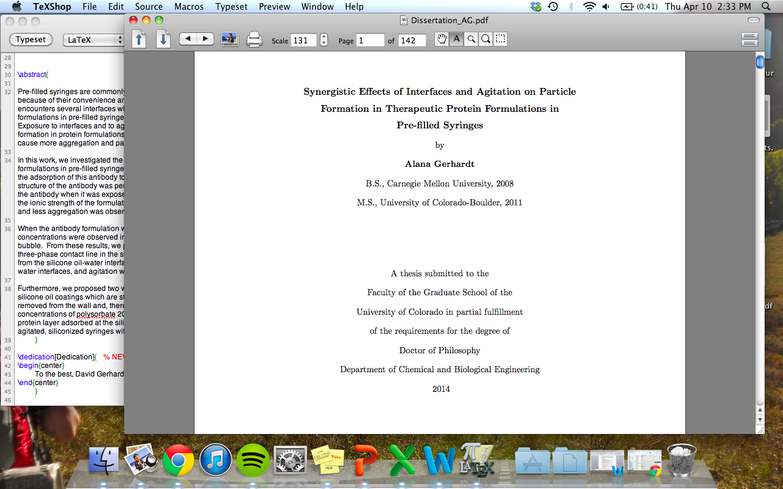The height and width of the screenshot is (489, 783).
Task: Open Preview app from the Dock
Action: pos(142,460)
